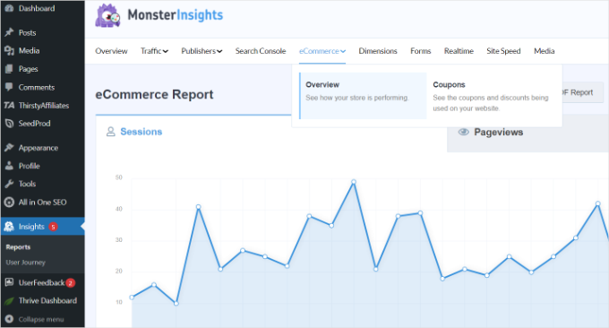Image resolution: width=609 pixels, height=328 pixels.
Task: Click the Appearance paintbrush icon
Action: click(9, 148)
